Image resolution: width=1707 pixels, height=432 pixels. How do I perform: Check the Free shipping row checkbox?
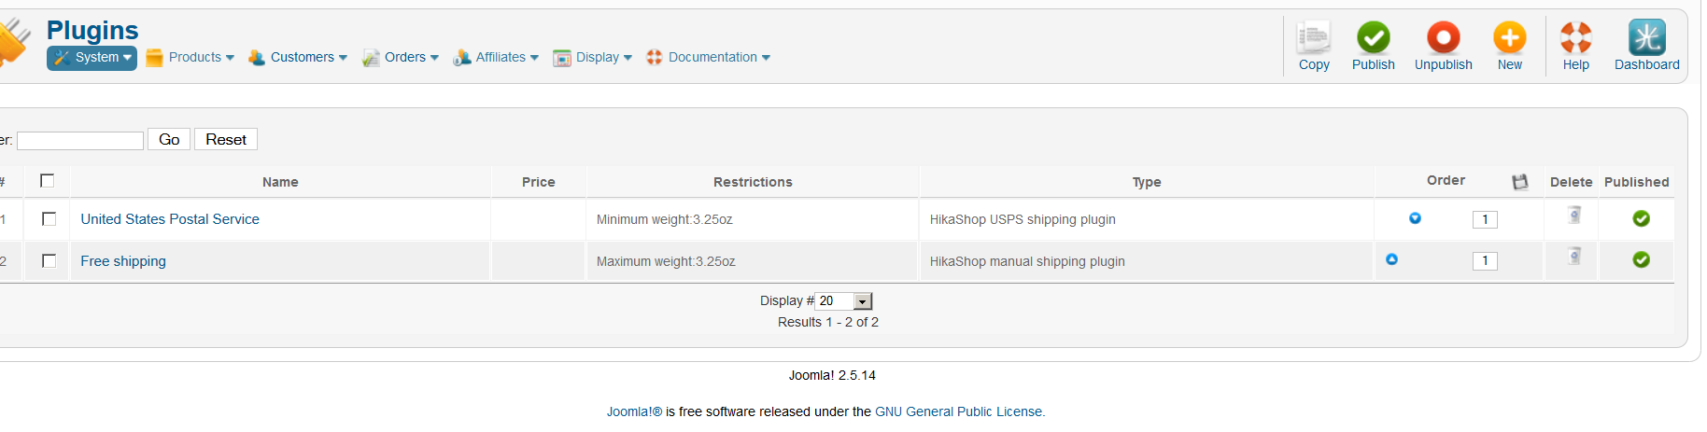[49, 261]
